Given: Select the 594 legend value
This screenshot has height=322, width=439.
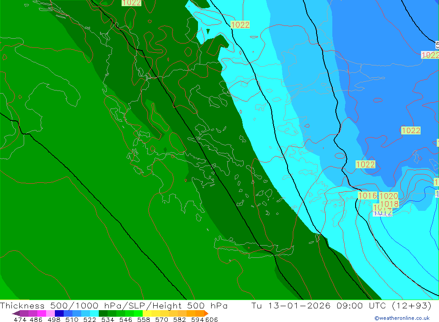Looking at the screenshot, I should (198, 319).
